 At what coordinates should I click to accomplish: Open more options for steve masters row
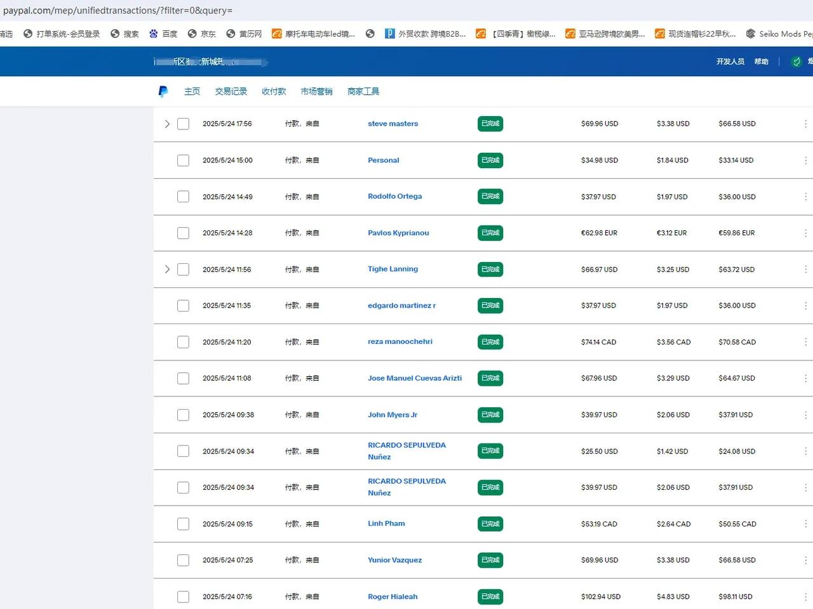[805, 124]
